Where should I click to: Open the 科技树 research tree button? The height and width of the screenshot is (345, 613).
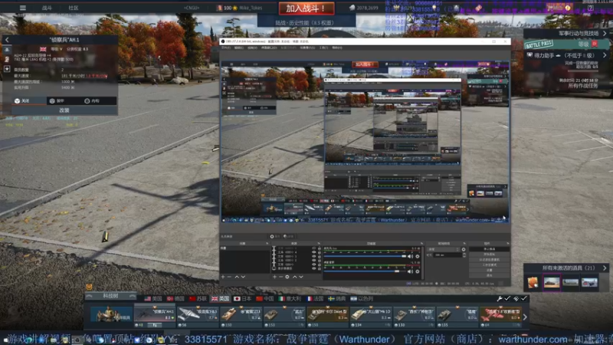click(x=110, y=296)
